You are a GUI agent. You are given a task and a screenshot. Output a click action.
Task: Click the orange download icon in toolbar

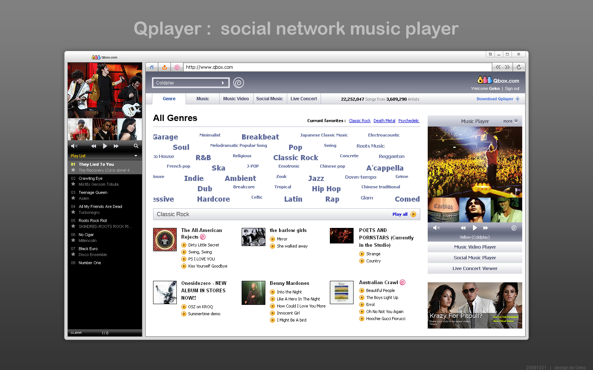[x=164, y=67]
